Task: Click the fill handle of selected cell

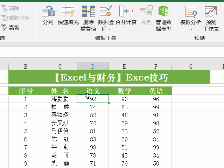Action: (109, 103)
